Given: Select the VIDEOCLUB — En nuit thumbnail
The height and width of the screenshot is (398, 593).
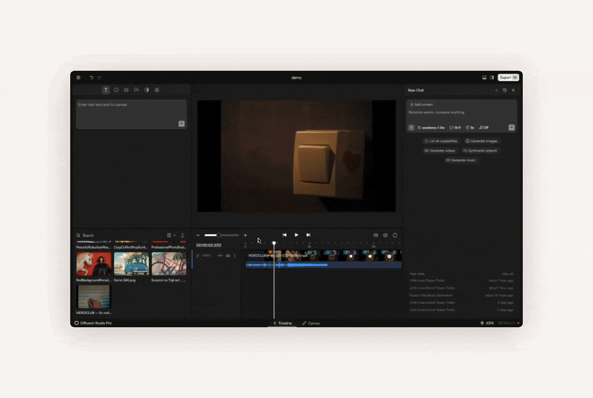Looking at the screenshot, I should coord(94,297).
